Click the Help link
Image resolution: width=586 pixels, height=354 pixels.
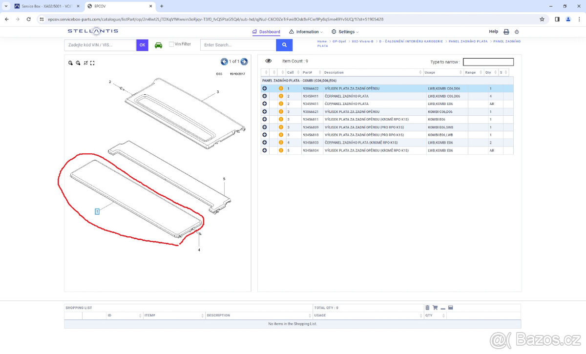pos(493,32)
